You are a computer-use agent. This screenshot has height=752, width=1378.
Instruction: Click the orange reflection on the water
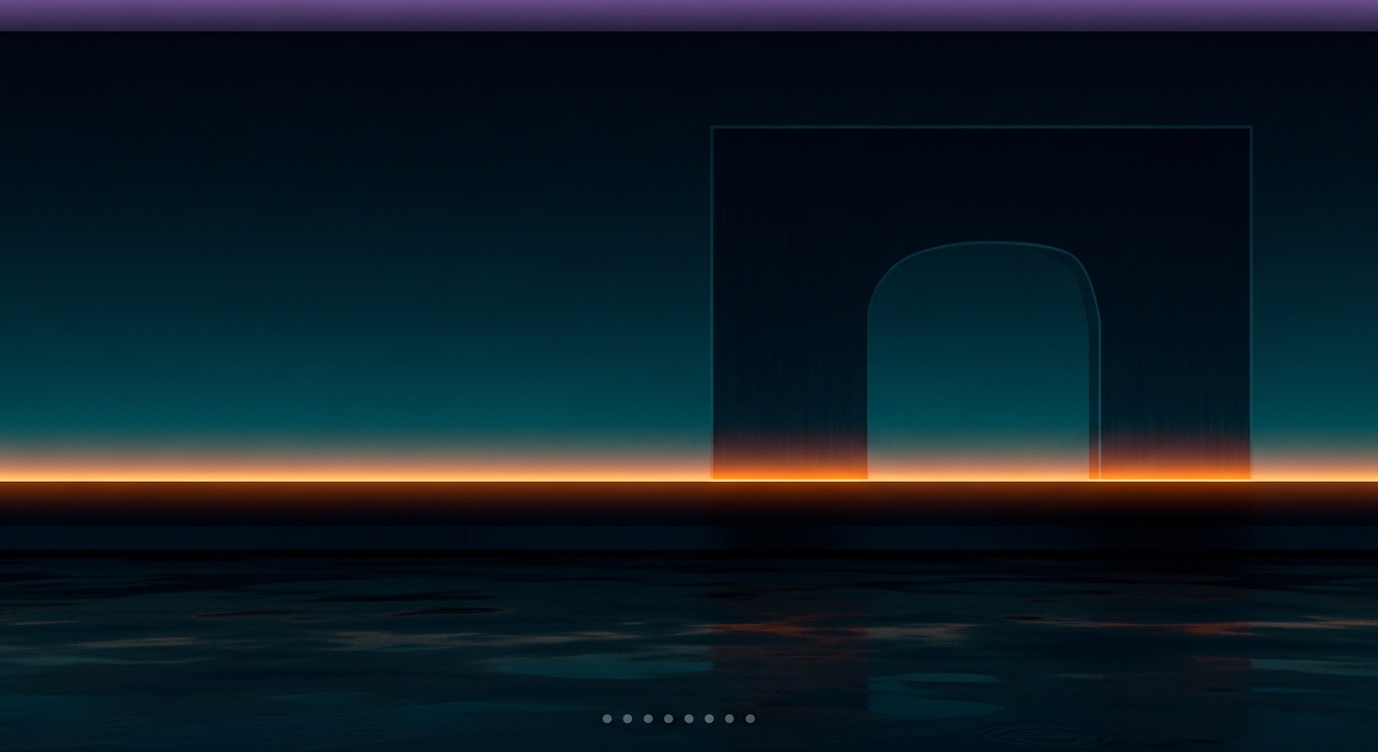click(x=783, y=629)
